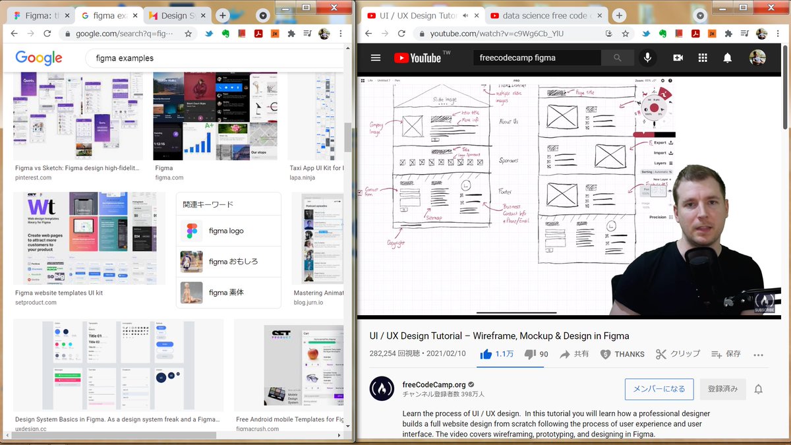Screen dimensions: 791x445
Task: Click the Google logo
Action: click(39, 58)
